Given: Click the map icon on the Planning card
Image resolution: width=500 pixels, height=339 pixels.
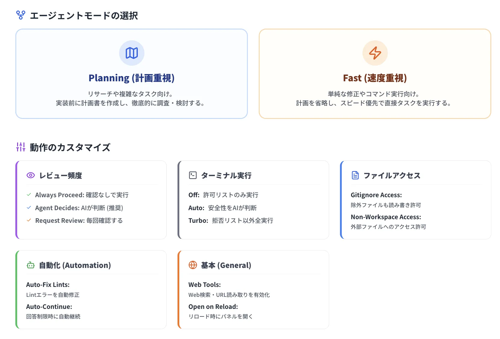Looking at the screenshot, I should click(132, 53).
